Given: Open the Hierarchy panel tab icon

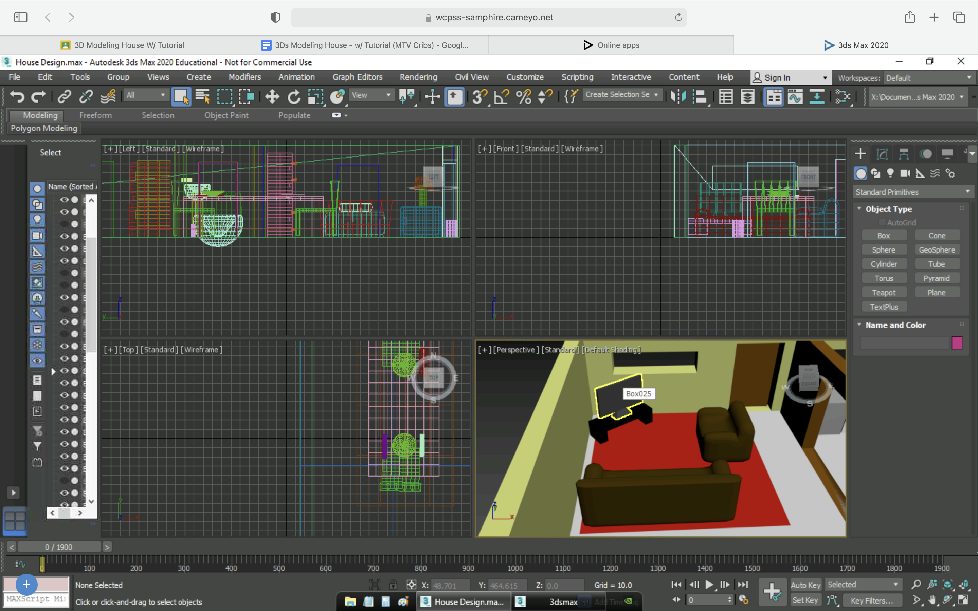Looking at the screenshot, I should [904, 153].
